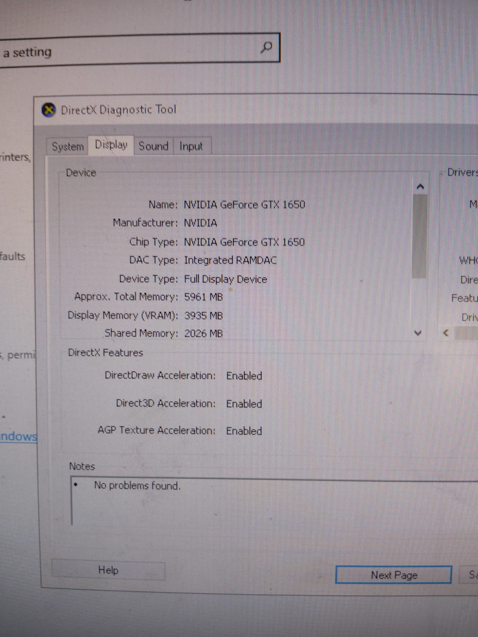
Task: Click the DirectX Diagnostic Tool title icon
Action: click(x=49, y=110)
